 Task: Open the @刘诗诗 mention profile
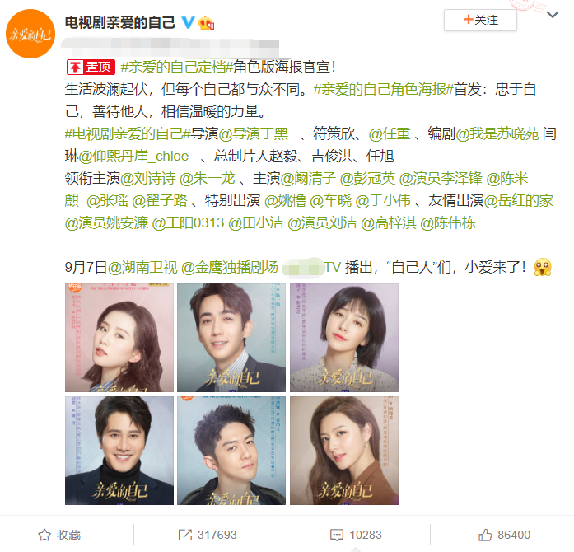(x=148, y=179)
